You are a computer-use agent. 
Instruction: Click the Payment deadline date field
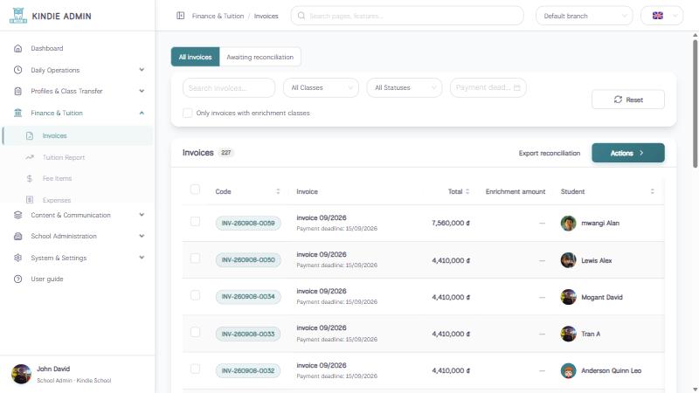(488, 88)
